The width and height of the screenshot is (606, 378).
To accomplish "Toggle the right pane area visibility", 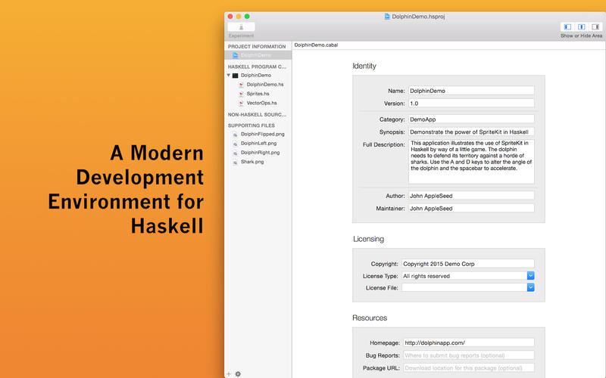I will (595, 26).
